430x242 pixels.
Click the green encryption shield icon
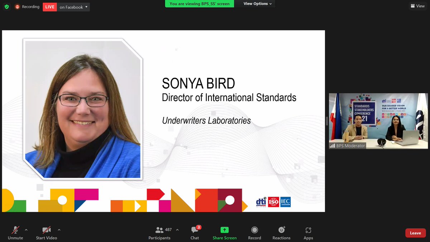7,7
